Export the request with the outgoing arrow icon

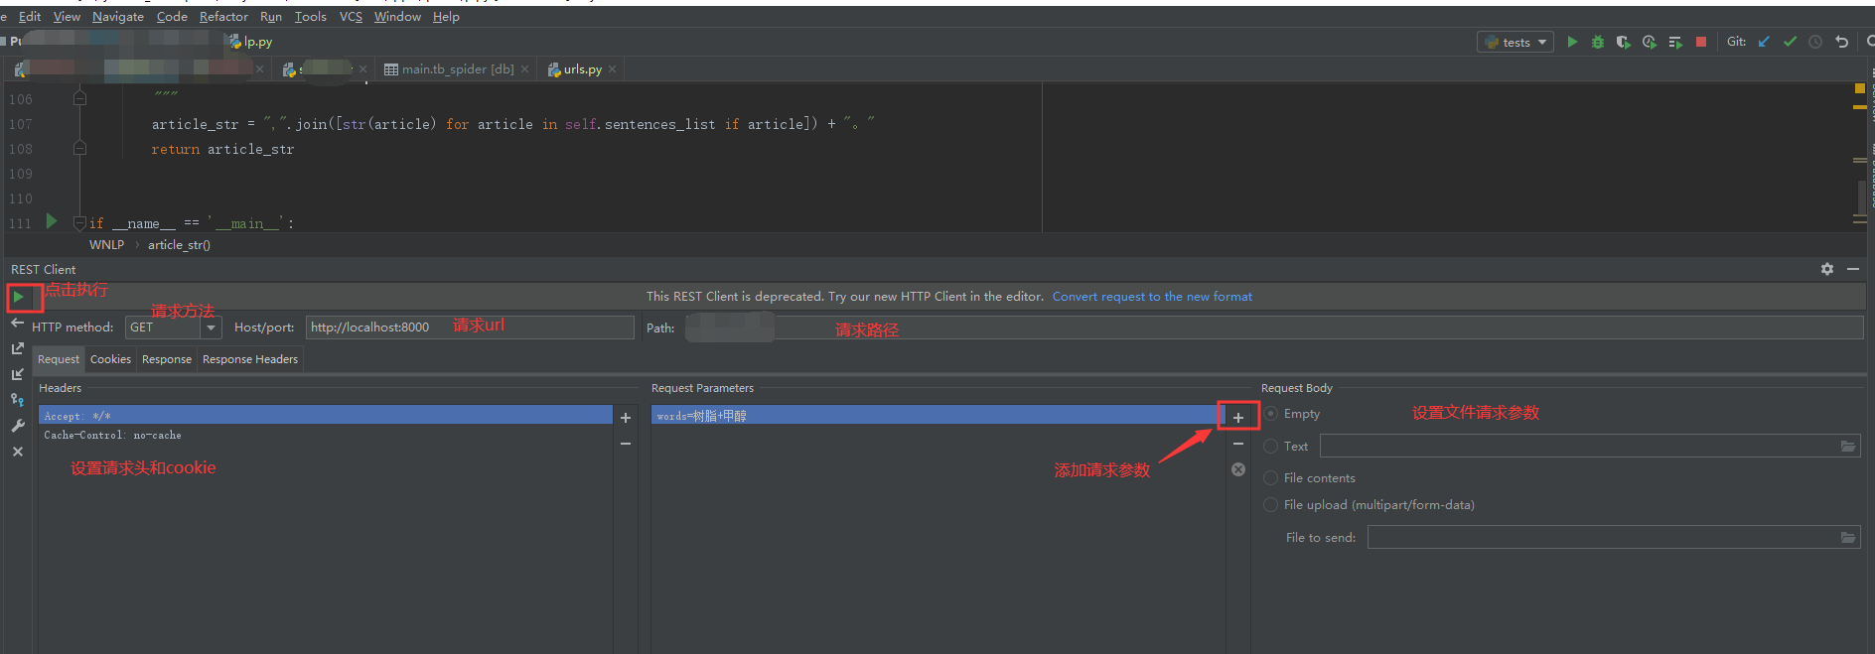[18, 348]
